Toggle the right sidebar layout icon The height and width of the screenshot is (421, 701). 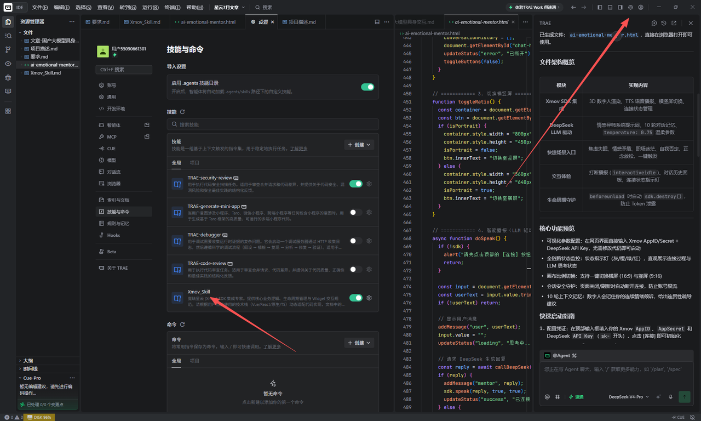tap(620, 8)
